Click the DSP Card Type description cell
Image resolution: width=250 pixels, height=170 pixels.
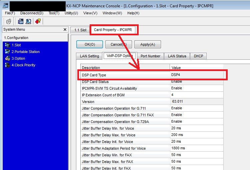(125, 75)
